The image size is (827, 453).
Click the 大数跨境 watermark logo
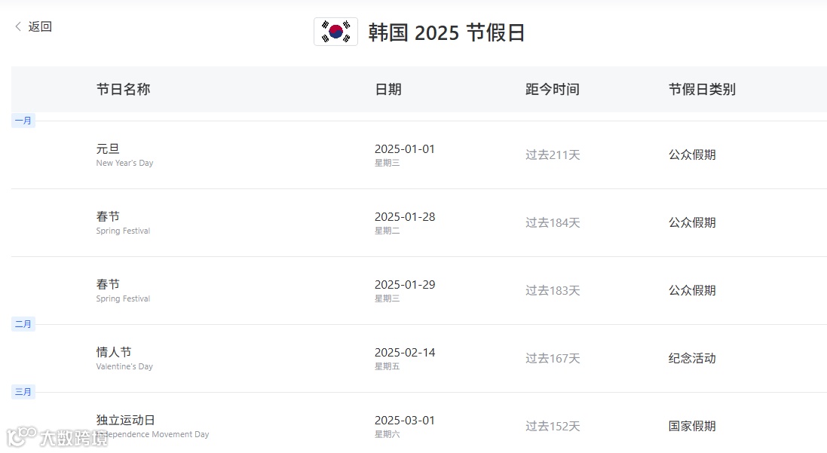coord(57,437)
